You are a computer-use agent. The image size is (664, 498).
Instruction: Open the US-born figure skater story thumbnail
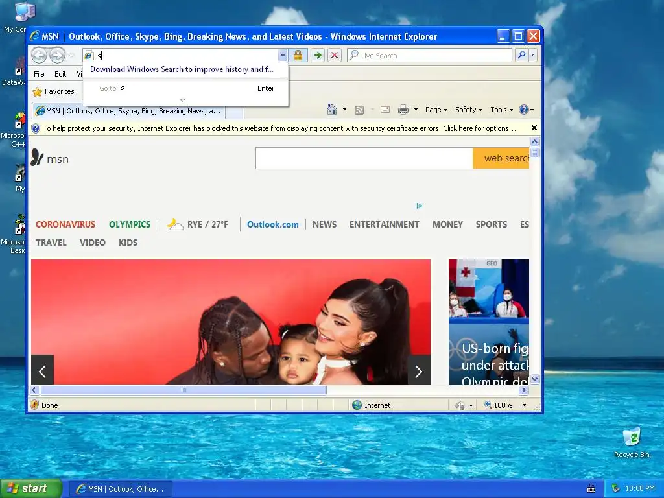[489, 322]
